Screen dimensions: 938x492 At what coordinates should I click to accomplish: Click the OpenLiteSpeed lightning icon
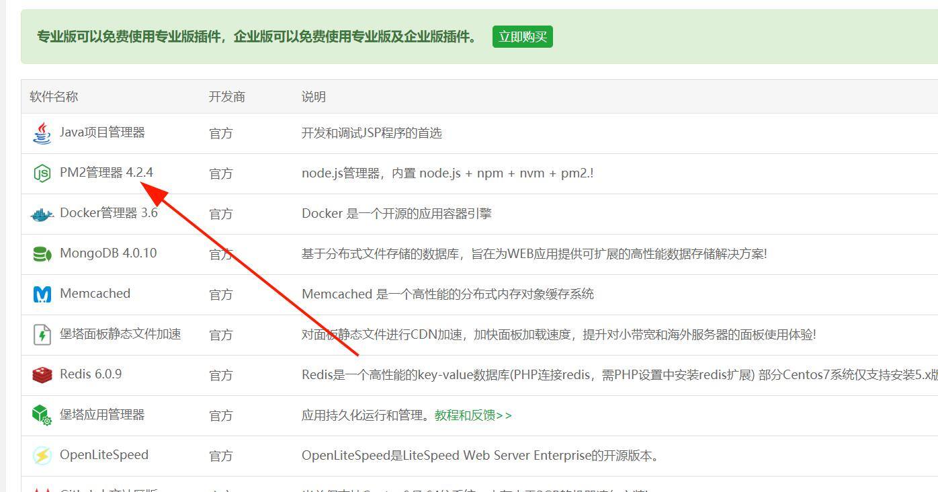42,455
